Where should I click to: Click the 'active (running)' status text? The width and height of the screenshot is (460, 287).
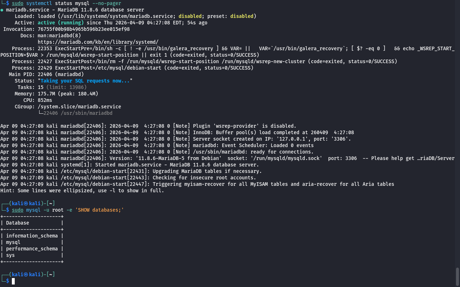pyautogui.click(x=60, y=23)
